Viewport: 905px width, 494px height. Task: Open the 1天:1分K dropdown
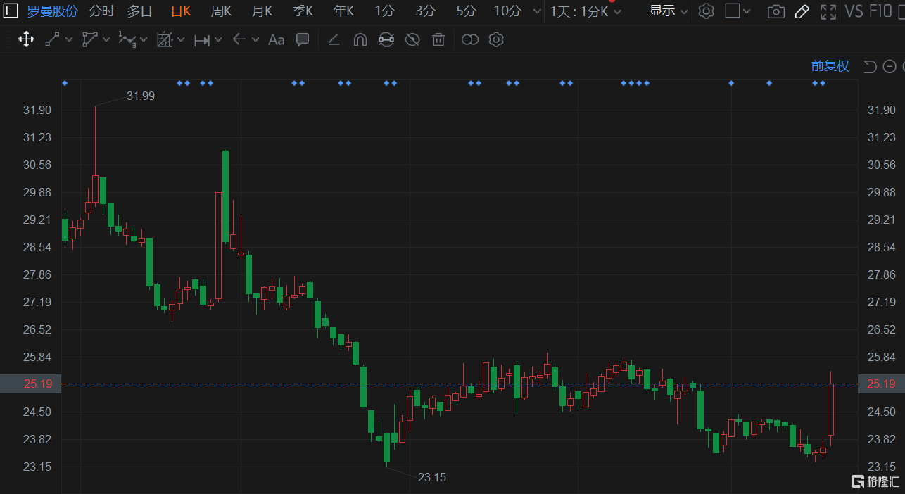point(586,11)
